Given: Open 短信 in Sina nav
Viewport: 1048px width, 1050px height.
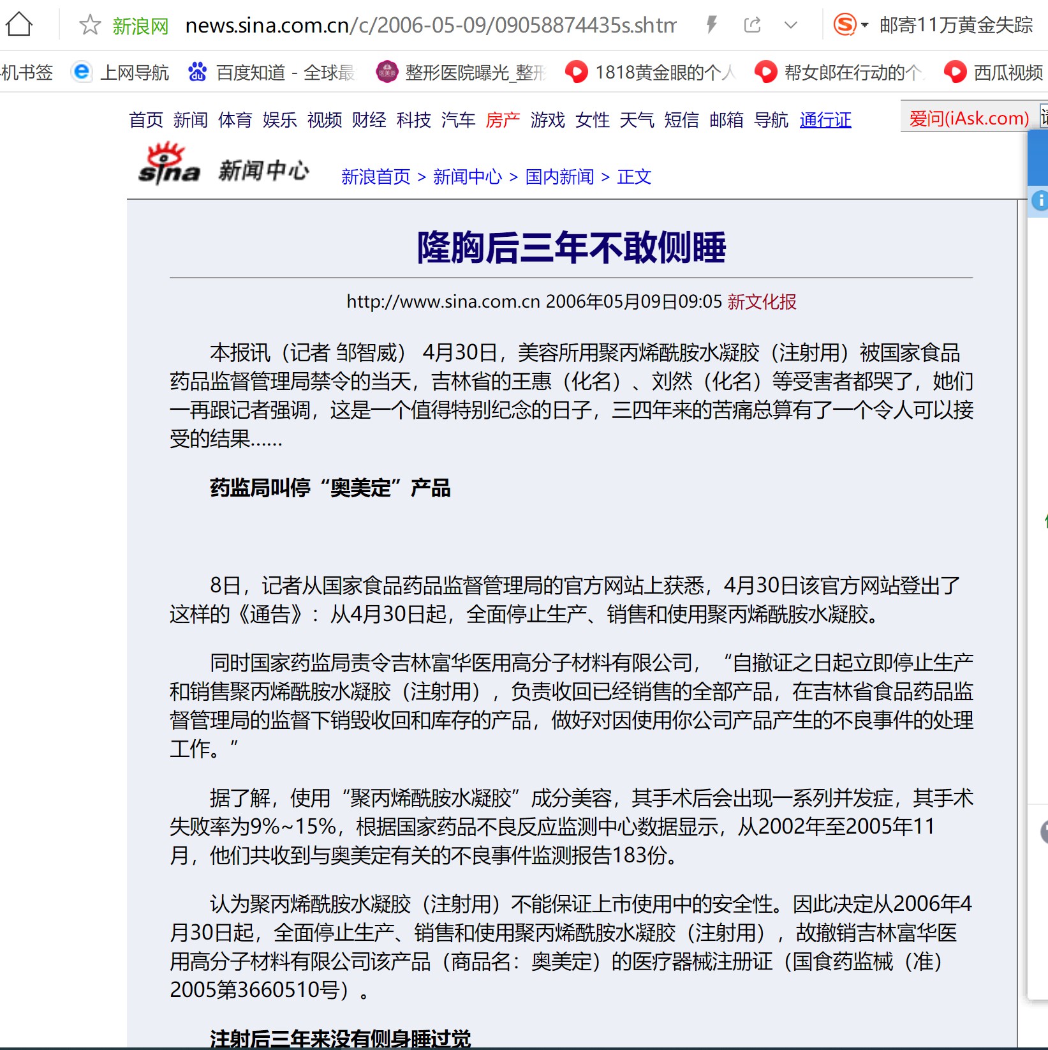Looking at the screenshot, I should [682, 119].
